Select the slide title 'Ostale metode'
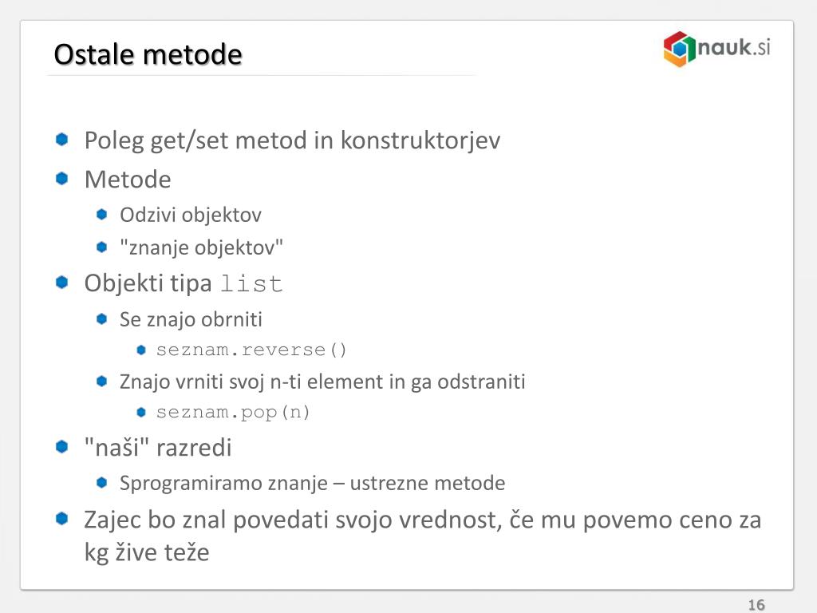The width and height of the screenshot is (817, 613). (148, 54)
